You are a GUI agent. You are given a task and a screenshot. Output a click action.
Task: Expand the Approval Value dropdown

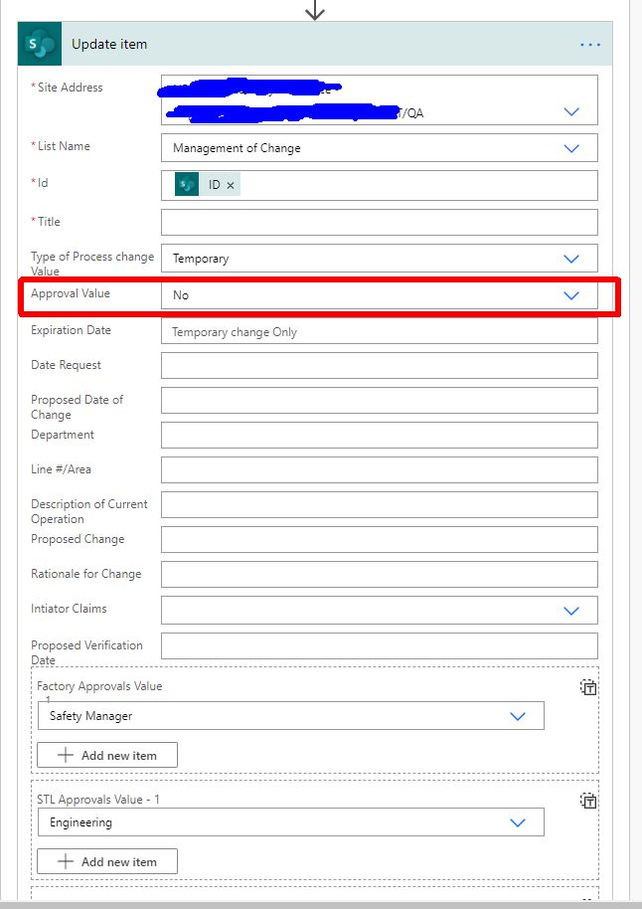pos(571,295)
